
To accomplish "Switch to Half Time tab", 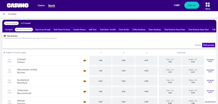I will click(93, 30).
